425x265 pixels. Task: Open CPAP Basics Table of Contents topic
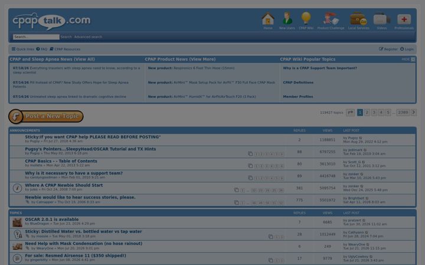point(61,161)
